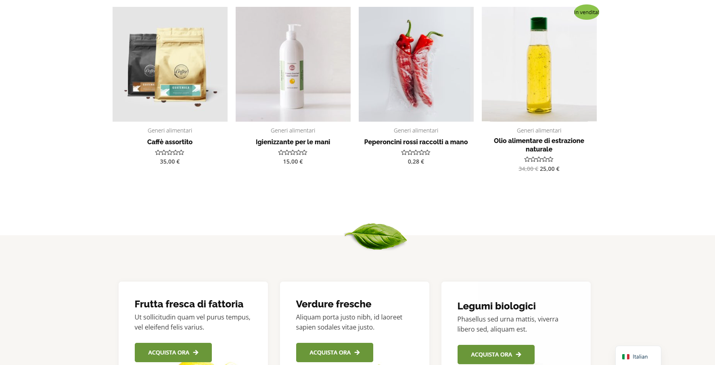Click the Italian flag icon
This screenshot has width=715, height=365.
(626, 357)
